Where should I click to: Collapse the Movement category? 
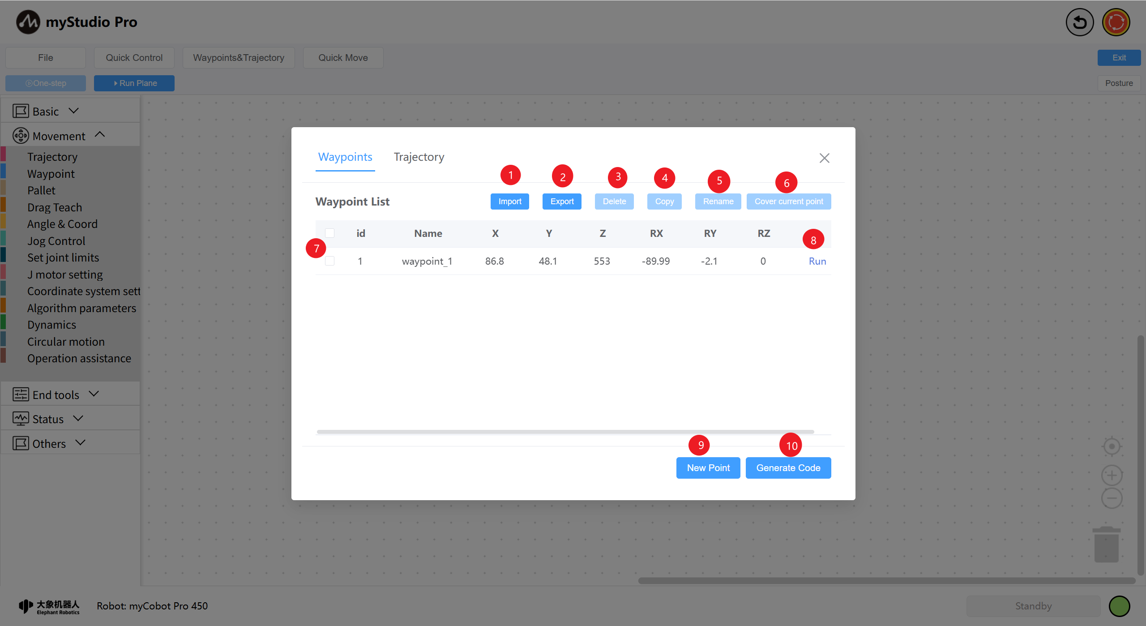point(58,136)
